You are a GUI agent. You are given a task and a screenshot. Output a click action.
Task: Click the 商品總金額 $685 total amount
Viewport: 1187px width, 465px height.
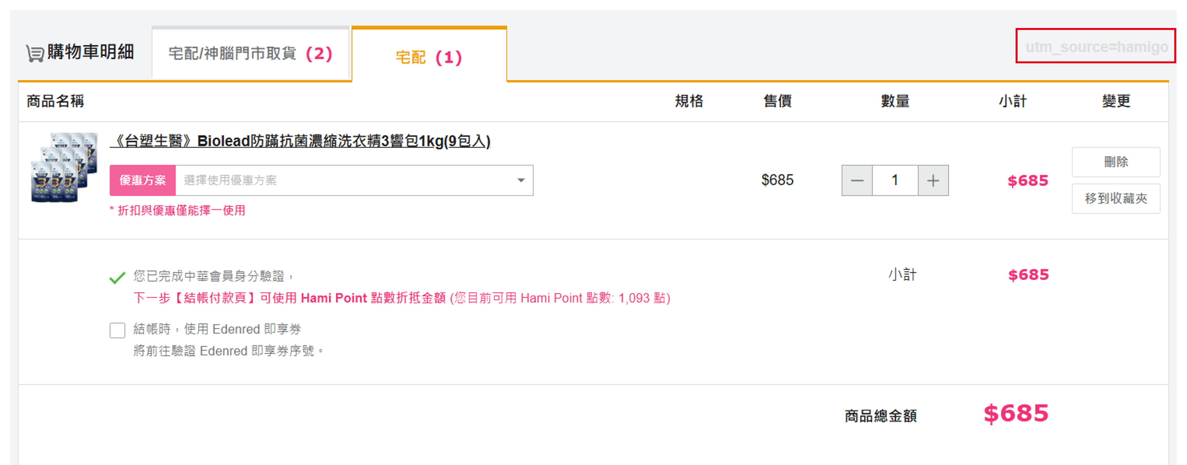(x=1016, y=414)
